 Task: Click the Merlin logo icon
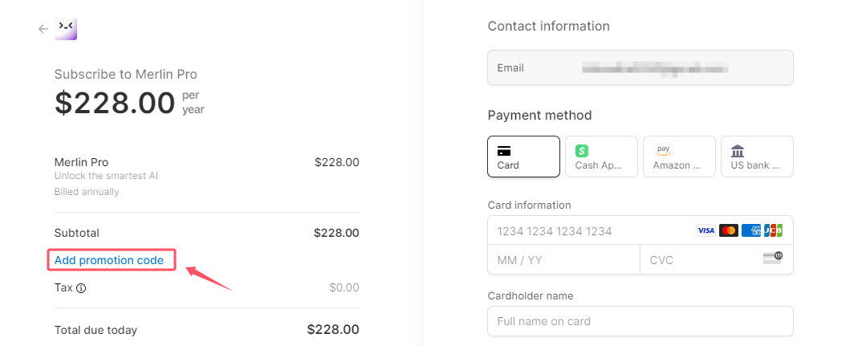point(66,29)
